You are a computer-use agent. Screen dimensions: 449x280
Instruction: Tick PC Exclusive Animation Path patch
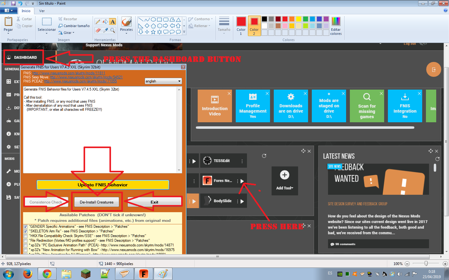point(26,245)
